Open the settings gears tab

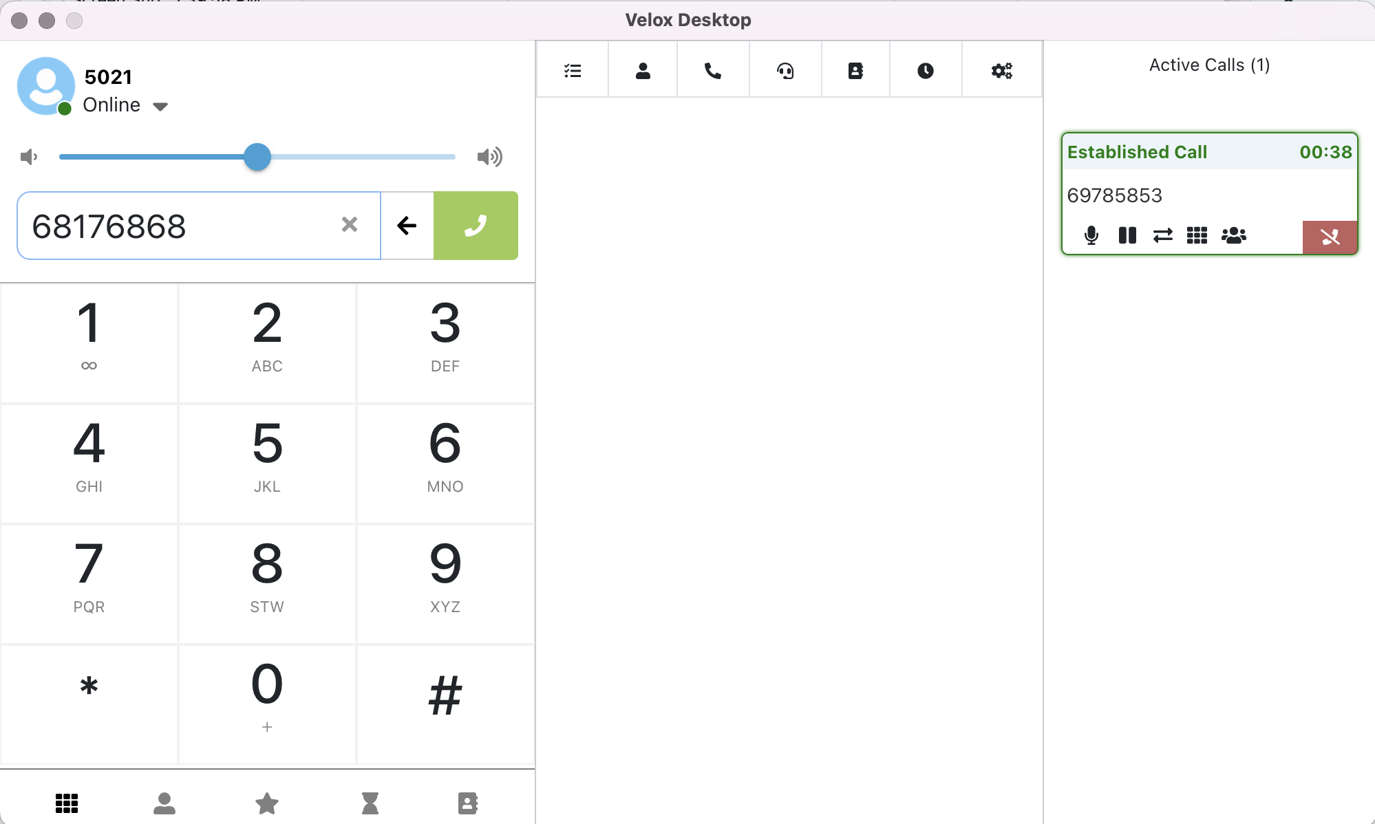(x=1001, y=70)
